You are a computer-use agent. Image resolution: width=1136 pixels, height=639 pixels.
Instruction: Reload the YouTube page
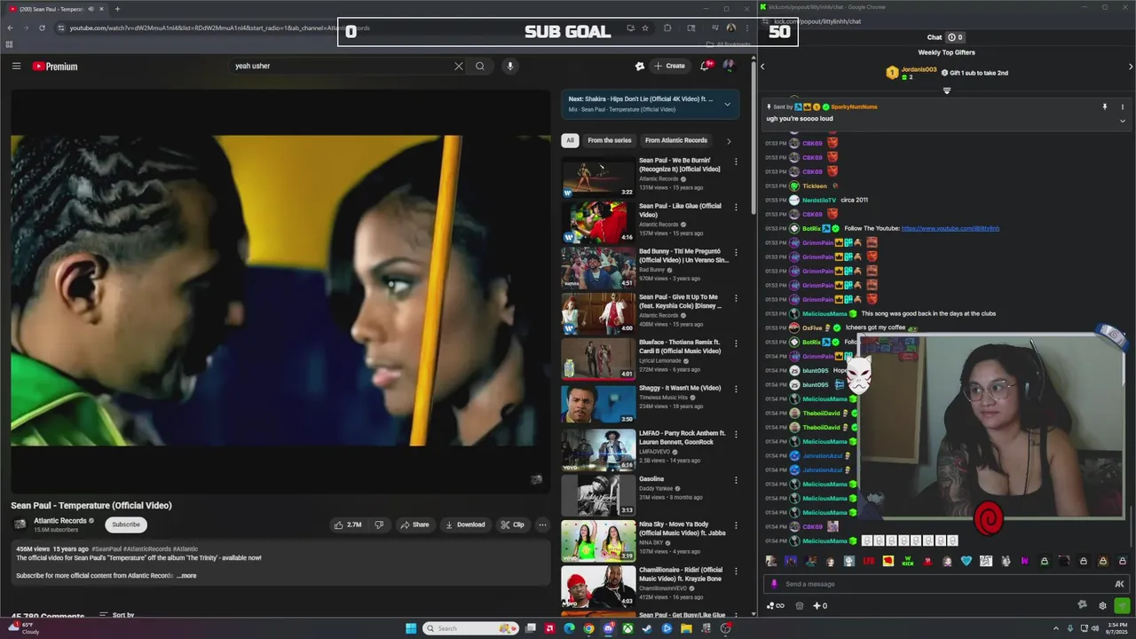(x=42, y=28)
